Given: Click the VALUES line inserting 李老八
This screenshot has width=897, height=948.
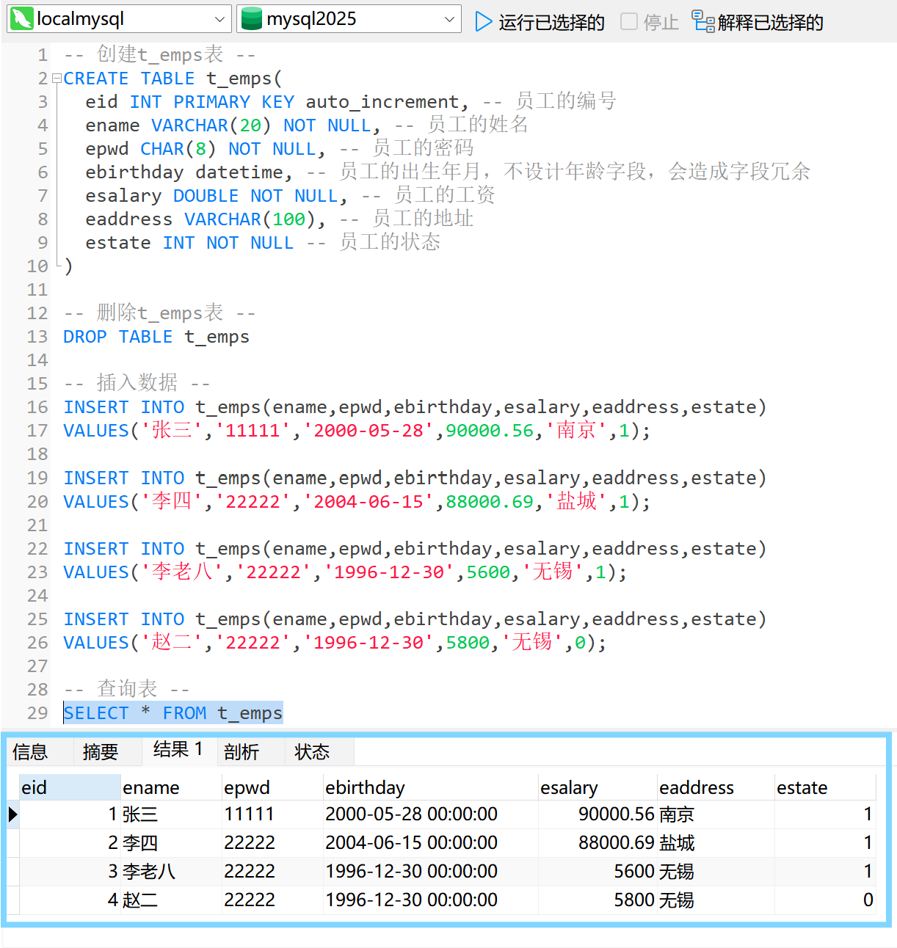Looking at the screenshot, I should coord(345,572).
